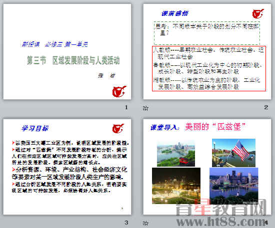
Task: Click the night city lights photo
Action: click(x=176, y=186)
